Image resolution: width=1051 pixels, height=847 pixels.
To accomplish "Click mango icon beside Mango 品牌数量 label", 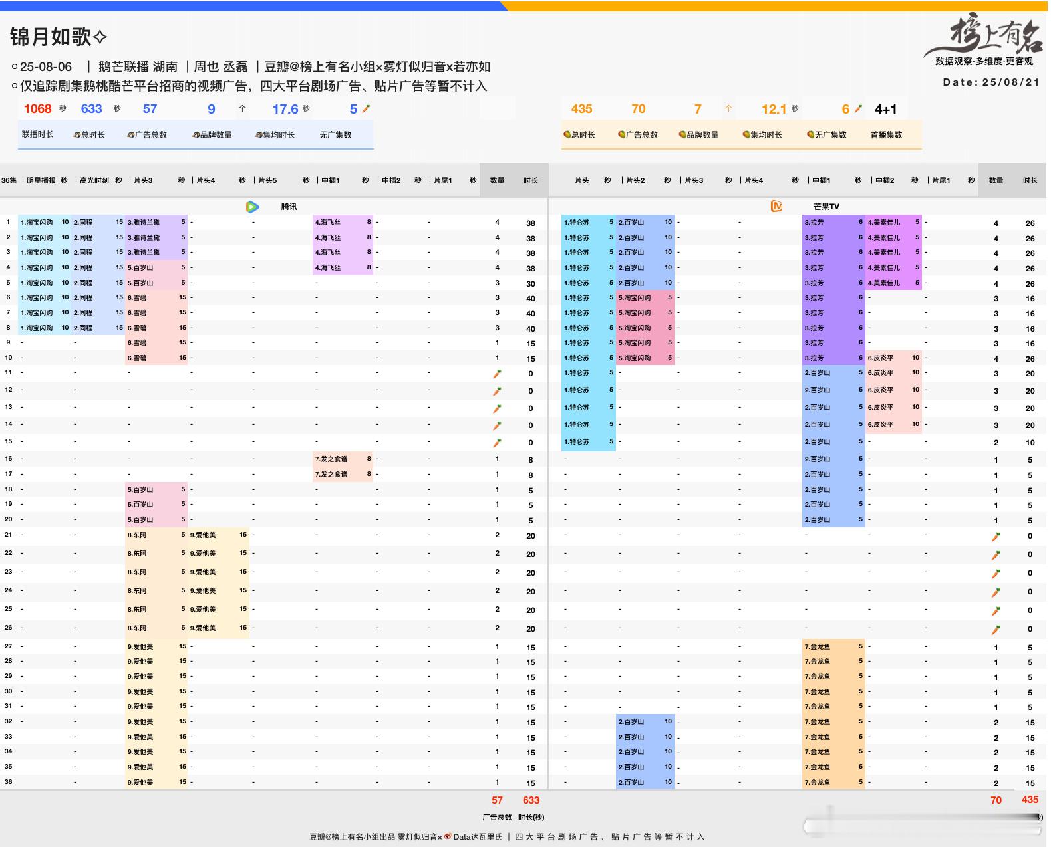I will pos(682,134).
